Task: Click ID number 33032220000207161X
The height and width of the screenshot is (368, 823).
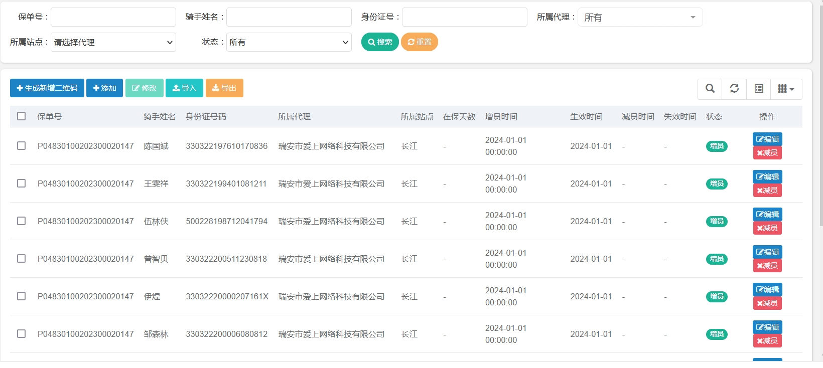Action: pyautogui.click(x=227, y=296)
